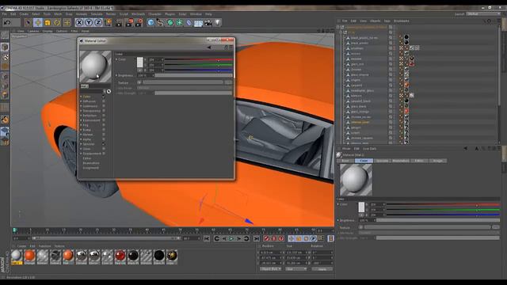Select the Illumination page in Material Editor list
507x285 pixels.
coord(91,163)
